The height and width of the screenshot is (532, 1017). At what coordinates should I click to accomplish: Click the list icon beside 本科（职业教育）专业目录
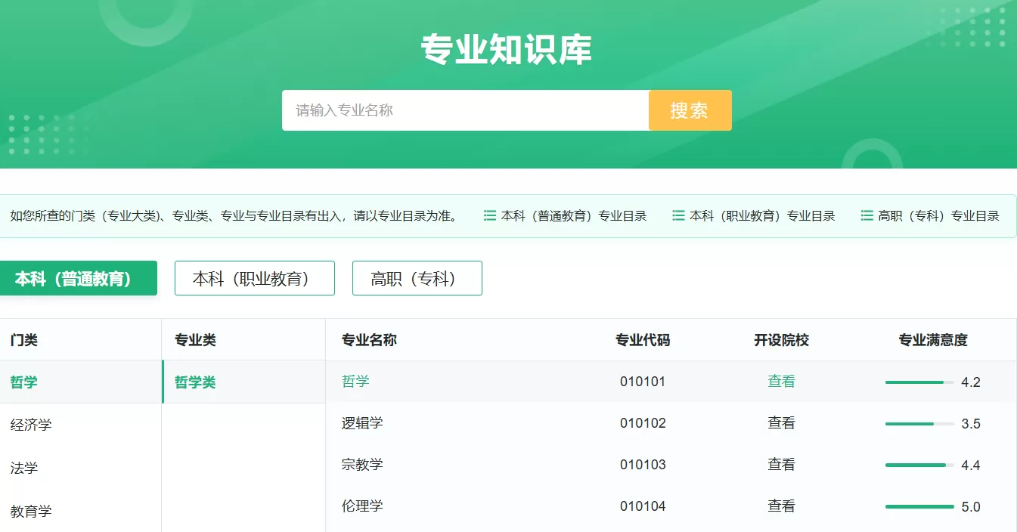coord(678,215)
